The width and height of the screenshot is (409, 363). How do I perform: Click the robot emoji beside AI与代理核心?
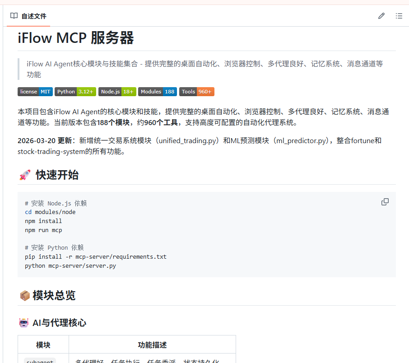(23, 322)
